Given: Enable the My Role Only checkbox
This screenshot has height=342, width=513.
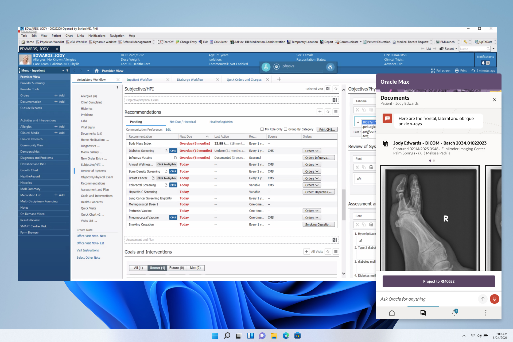Looking at the screenshot, I should 262,129.
